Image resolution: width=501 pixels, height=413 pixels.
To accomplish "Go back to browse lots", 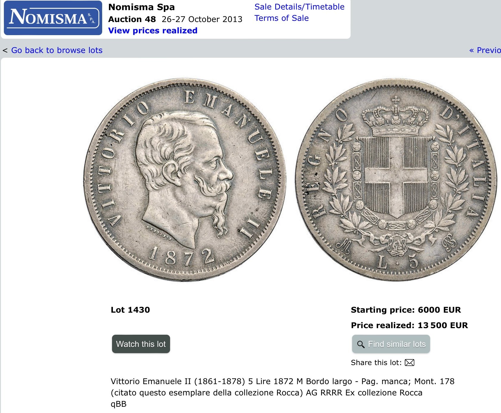I will [57, 50].
